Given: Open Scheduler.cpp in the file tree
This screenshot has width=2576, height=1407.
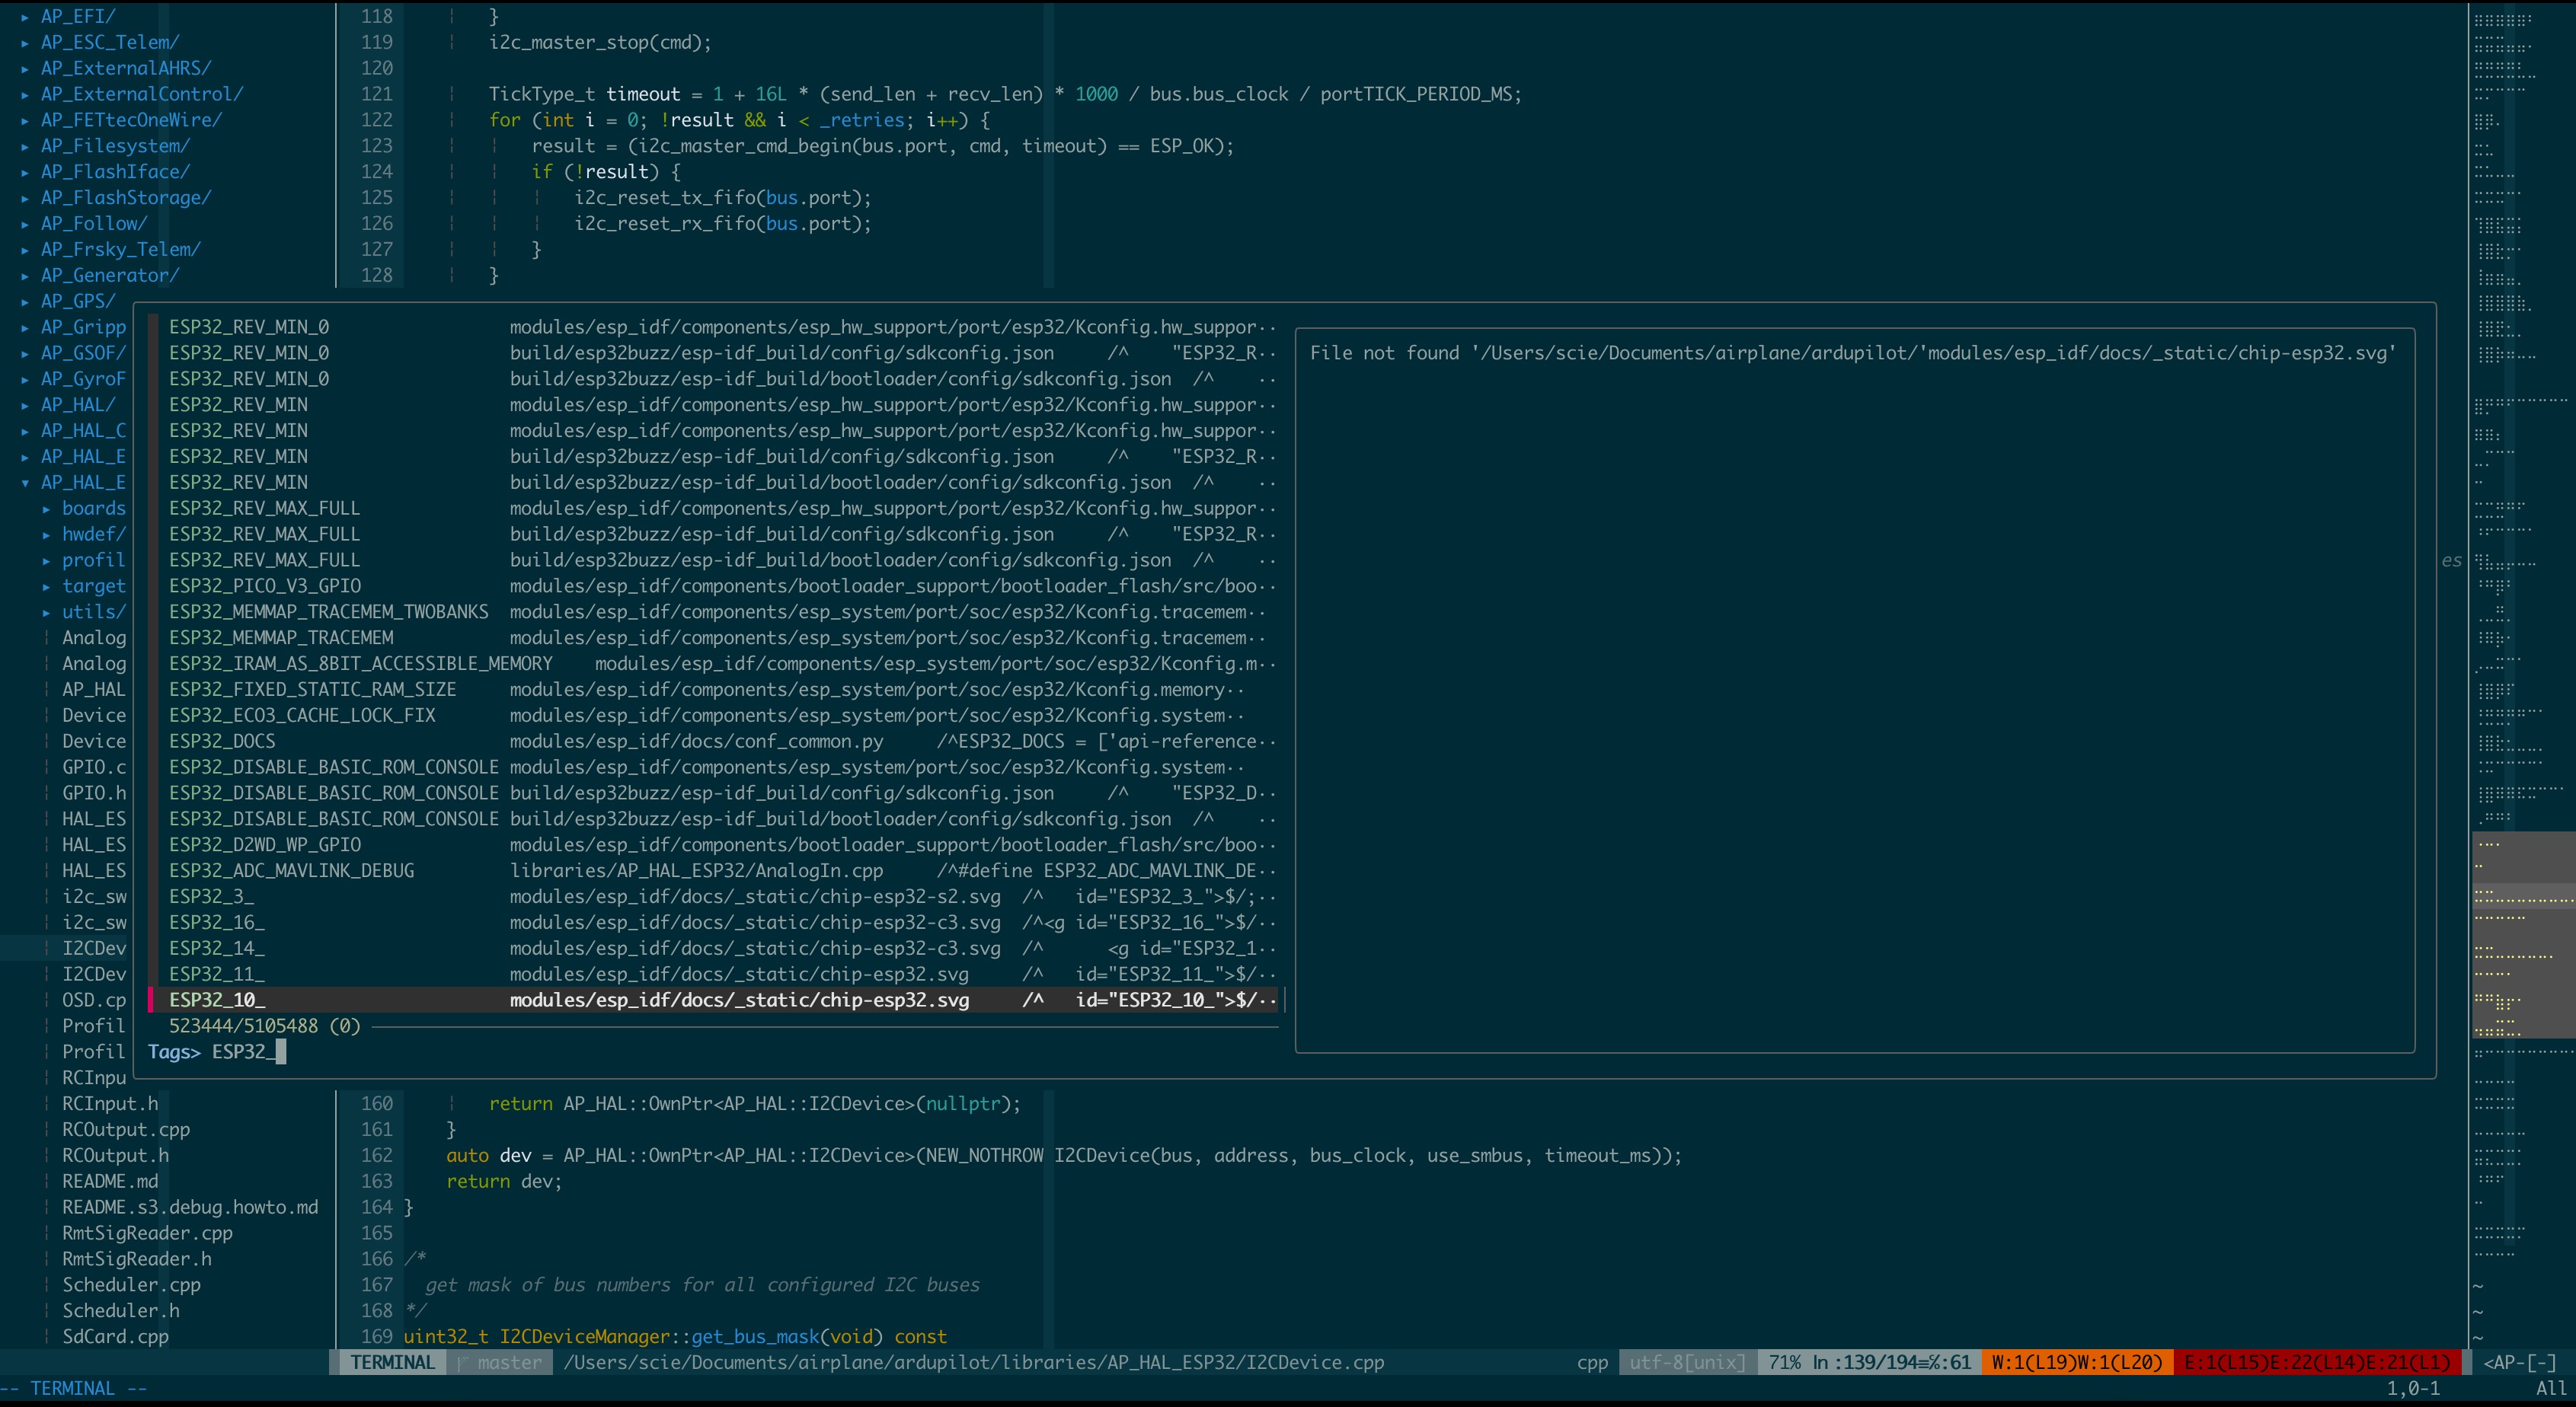Looking at the screenshot, I should 131,1286.
